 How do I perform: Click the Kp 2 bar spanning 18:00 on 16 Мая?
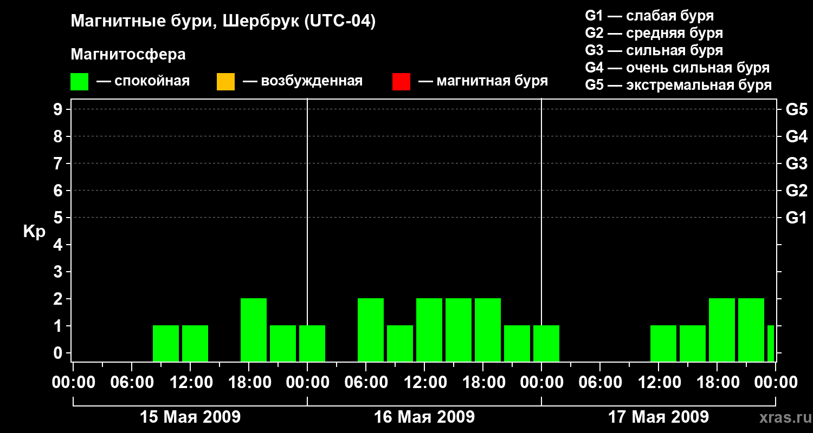pos(488,330)
